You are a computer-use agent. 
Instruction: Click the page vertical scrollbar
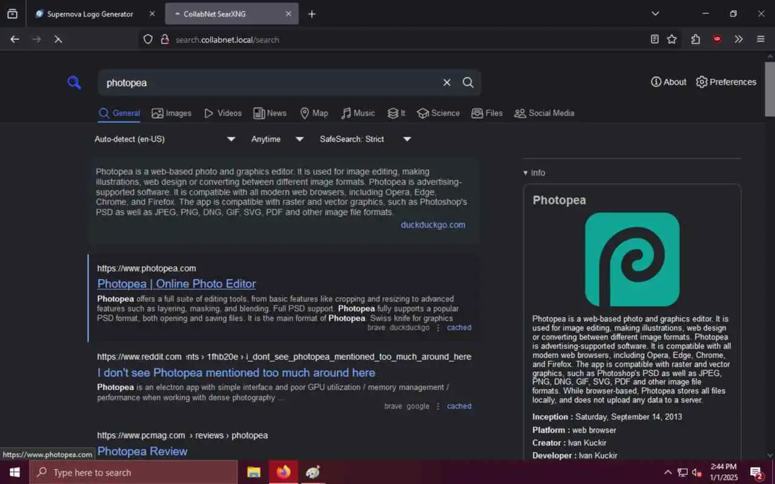770,89
